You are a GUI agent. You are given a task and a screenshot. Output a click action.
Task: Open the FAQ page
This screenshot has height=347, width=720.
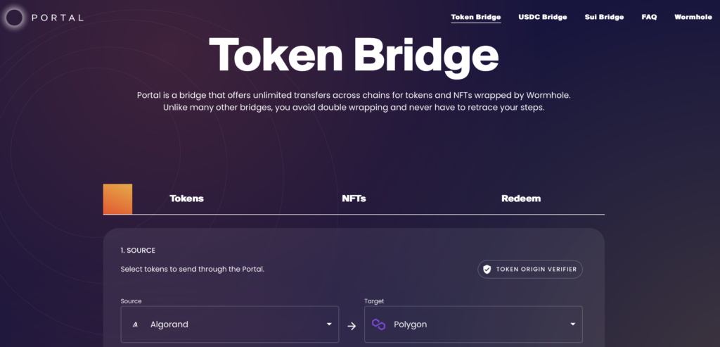[x=649, y=17]
